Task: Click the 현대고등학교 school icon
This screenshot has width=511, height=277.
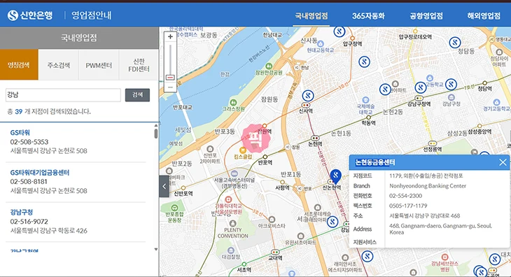Action: point(321,43)
